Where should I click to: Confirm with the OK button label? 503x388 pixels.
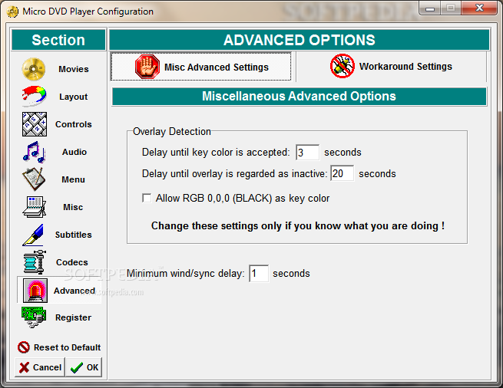tap(93, 367)
